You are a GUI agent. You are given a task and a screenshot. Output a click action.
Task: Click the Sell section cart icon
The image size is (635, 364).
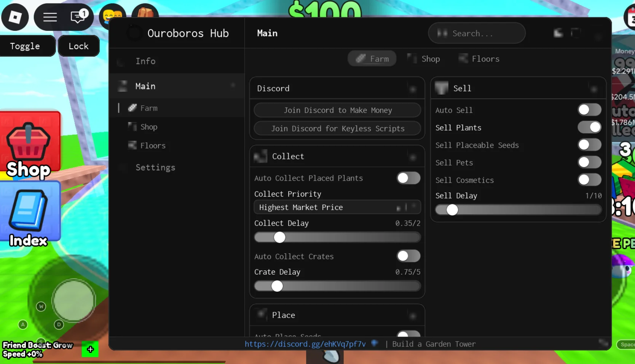coord(442,88)
